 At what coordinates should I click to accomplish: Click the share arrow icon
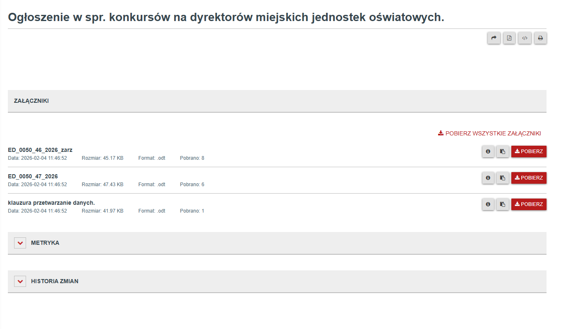coord(494,38)
